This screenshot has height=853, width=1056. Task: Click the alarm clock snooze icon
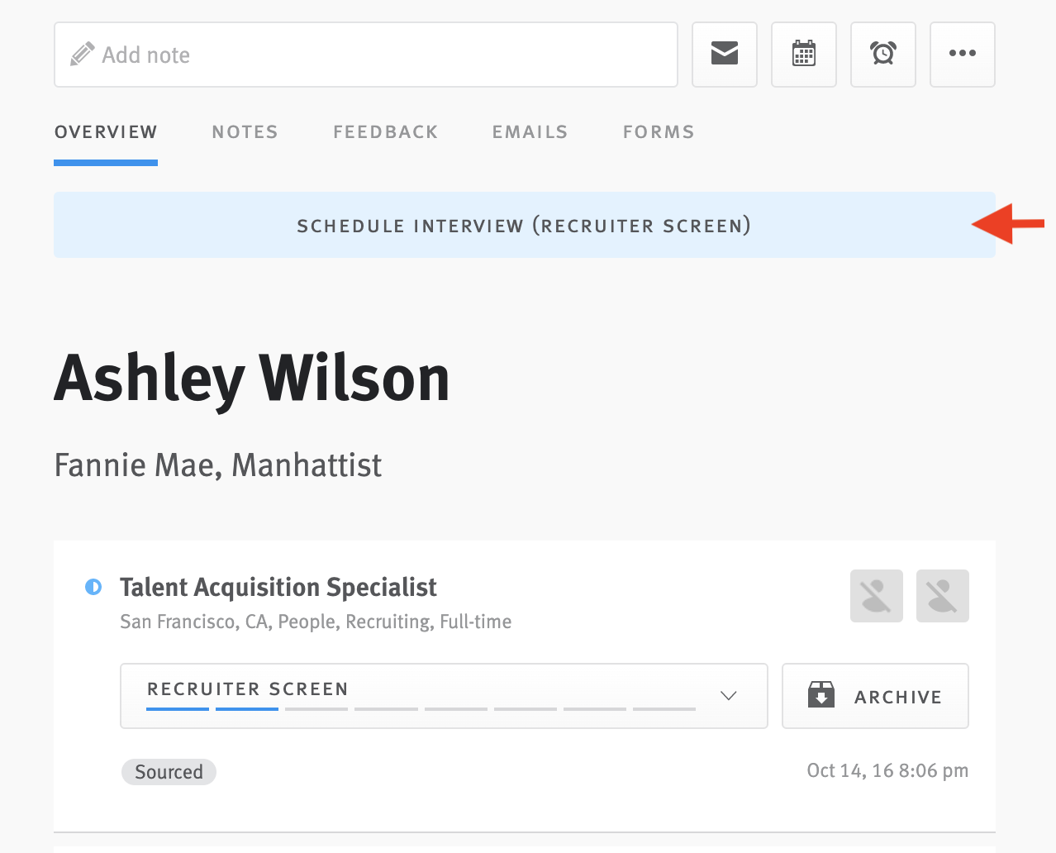pyautogui.click(x=882, y=55)
